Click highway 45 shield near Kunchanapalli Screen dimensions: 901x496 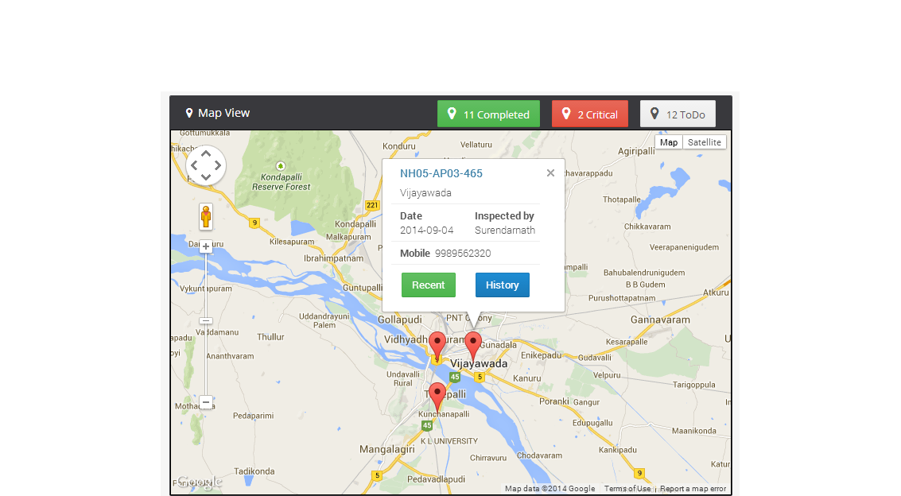click(426, 425)
